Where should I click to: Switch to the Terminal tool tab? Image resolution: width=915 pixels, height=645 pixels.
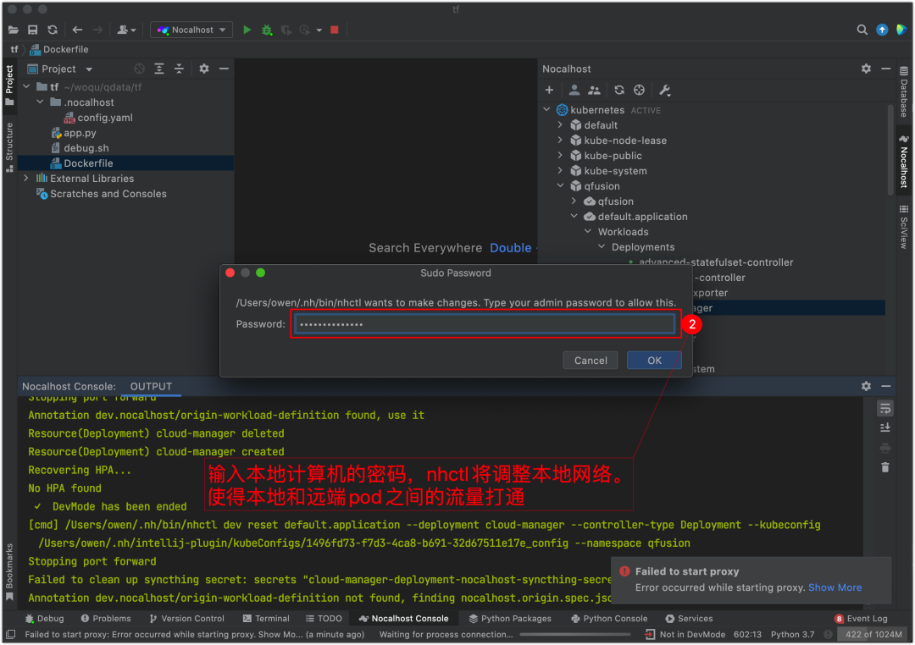point(265,618)
